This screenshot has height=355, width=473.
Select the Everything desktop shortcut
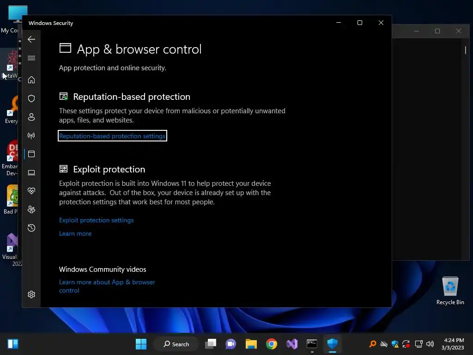pyautogui.click(x=11, y=109)
